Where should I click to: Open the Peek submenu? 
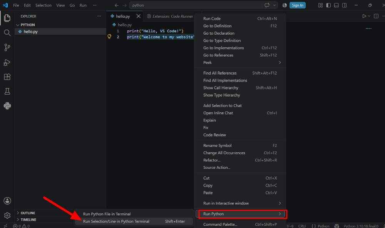pyautogui.click(x=240, y=63)
